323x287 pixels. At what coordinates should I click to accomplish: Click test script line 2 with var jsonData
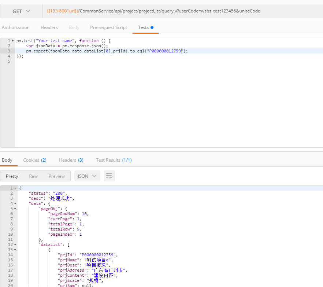[x=67, y=46]
